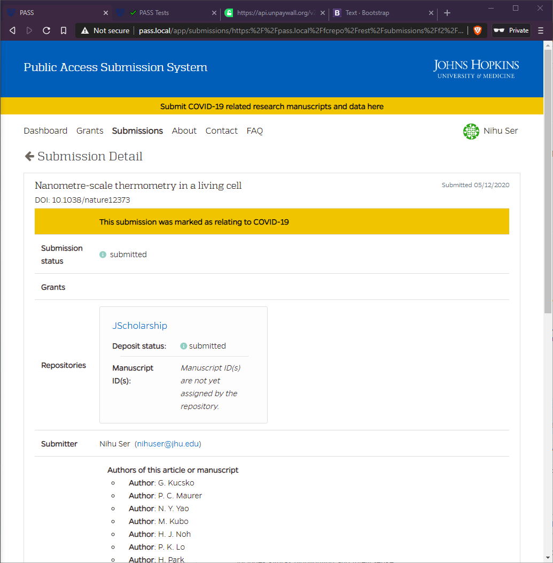This screenshot has width=553, height=563.
Task: Close the Text · Bootstrap tab
Action: pos(431,13)
